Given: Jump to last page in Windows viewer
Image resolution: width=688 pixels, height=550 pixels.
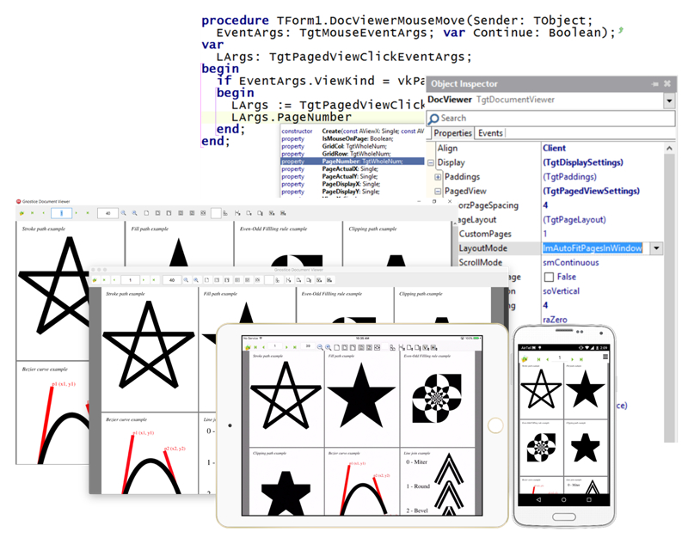Looking at the screenshot, I should 88,213.
